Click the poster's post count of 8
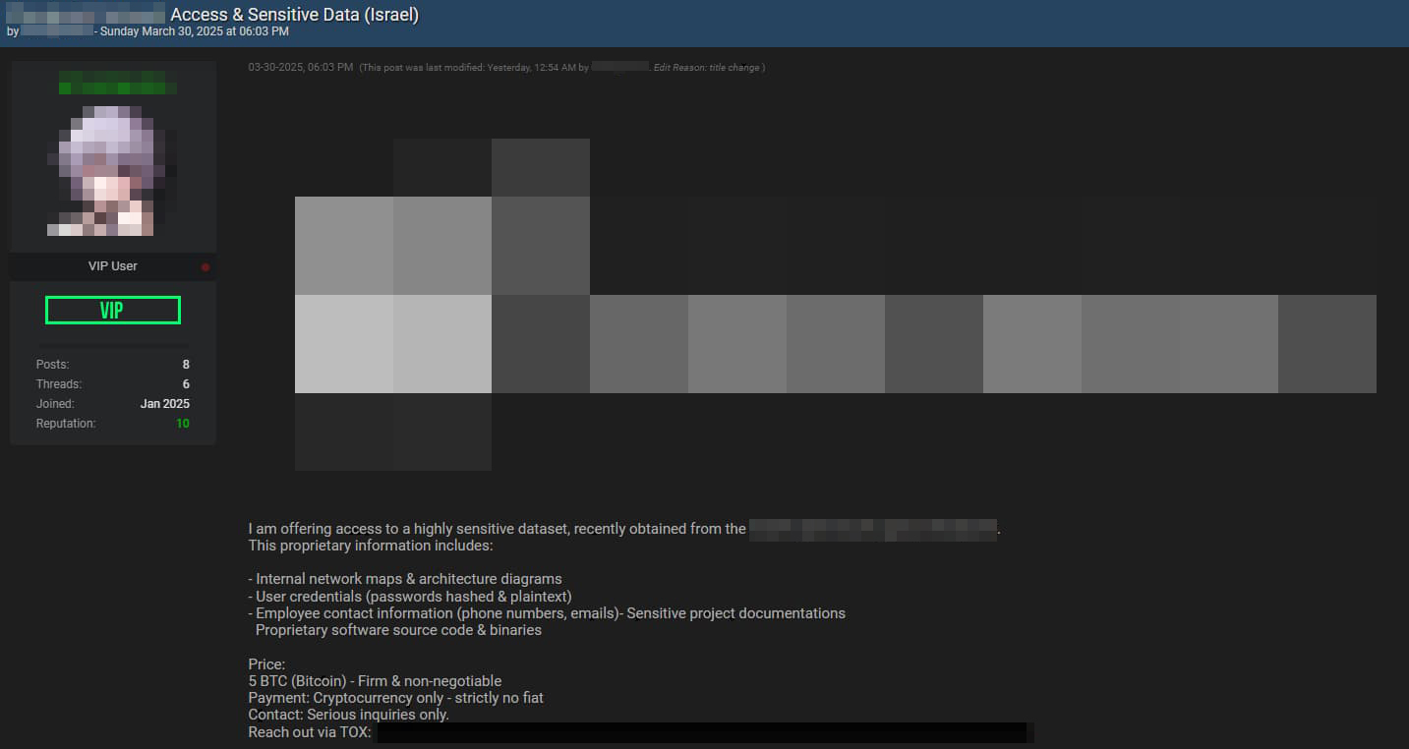Screen dimensions: 1409x749 186,365
